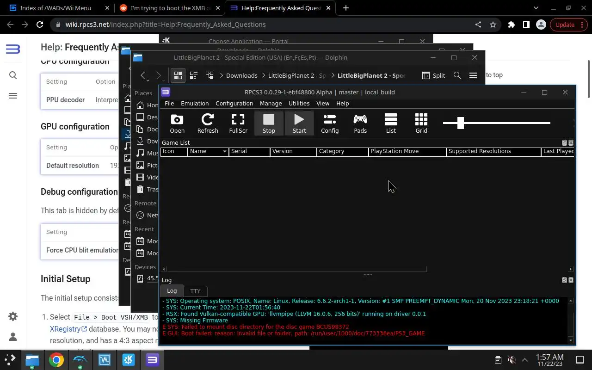Click the log panel vertical scrollbar
592x370 pixels.
[571, 320]
